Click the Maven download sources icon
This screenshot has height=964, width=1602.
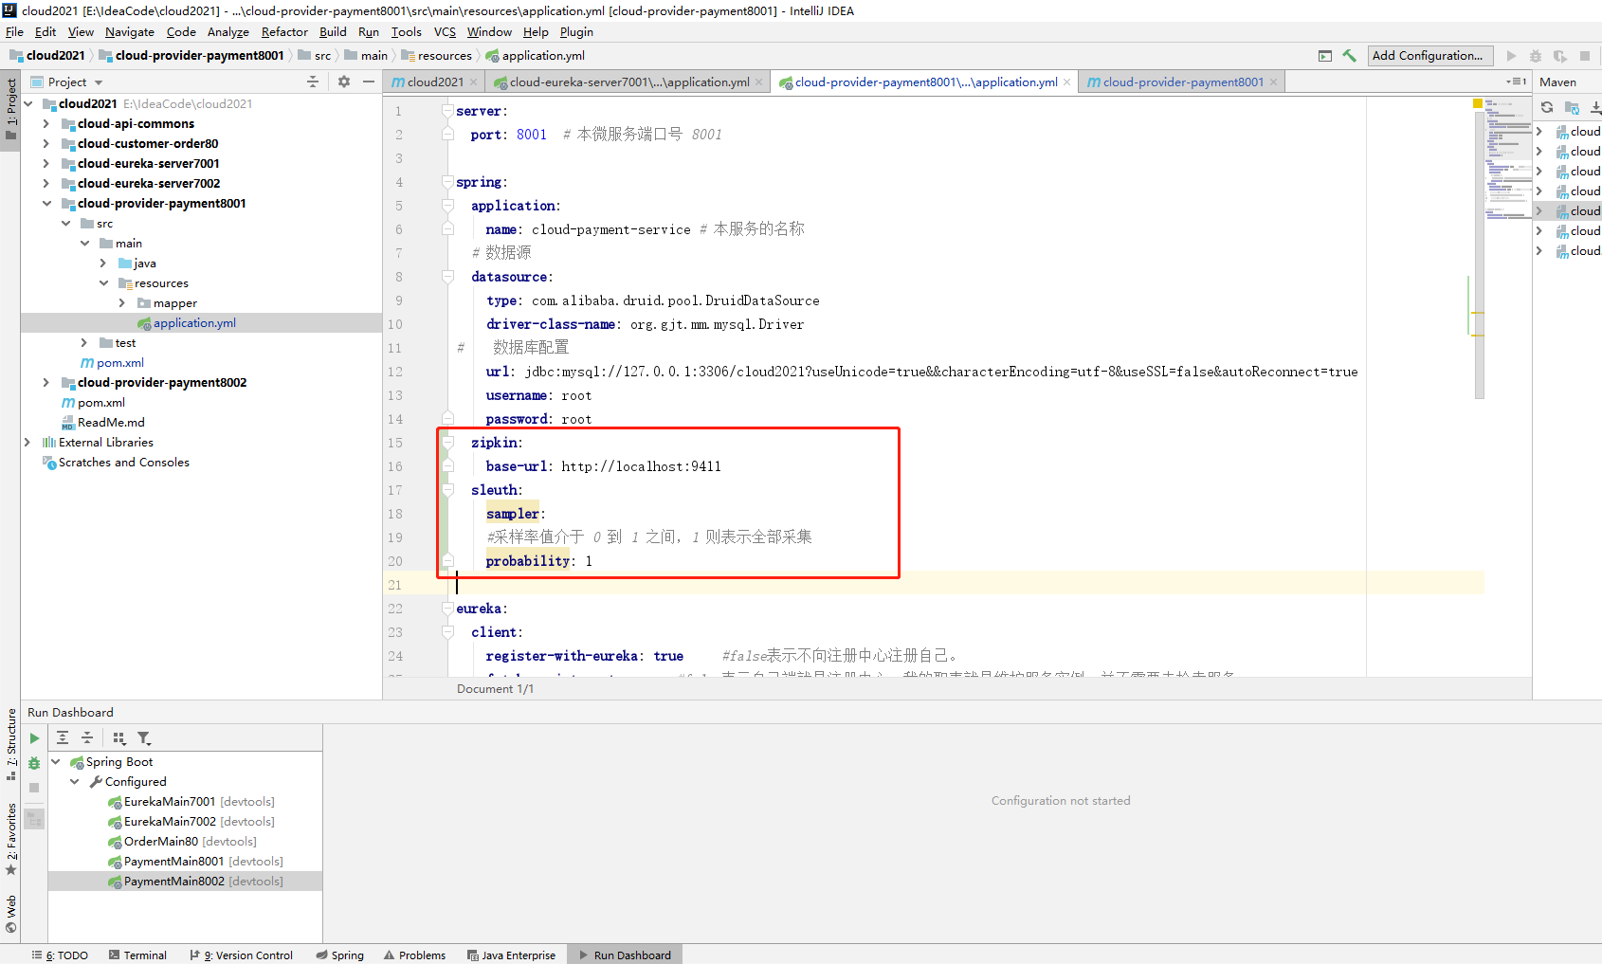(1595, 107)
